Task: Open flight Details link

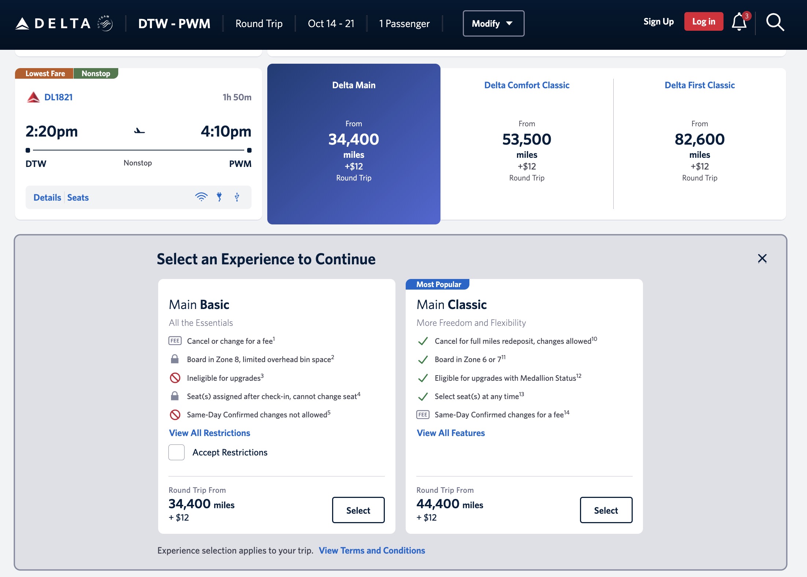Action: point(47,197)
